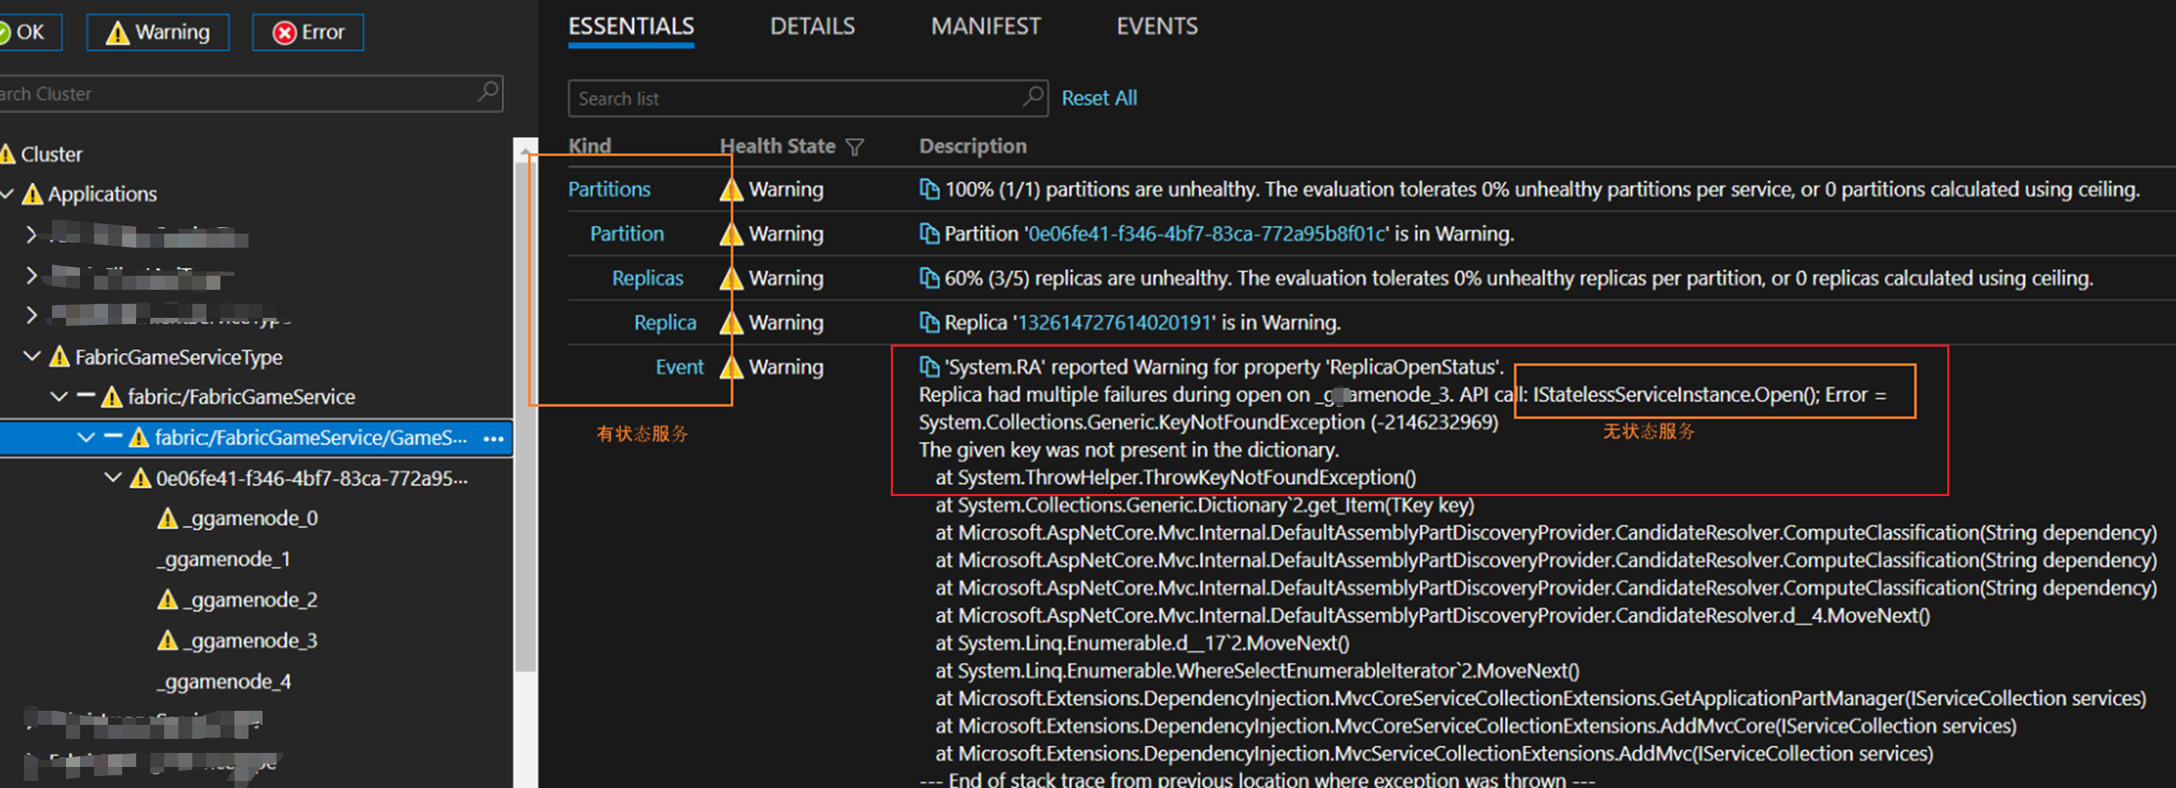The height and width of the screenshot is (788, 2176).
Task: Collapse the FabricGameServiceType node
Action: (32, 356)
